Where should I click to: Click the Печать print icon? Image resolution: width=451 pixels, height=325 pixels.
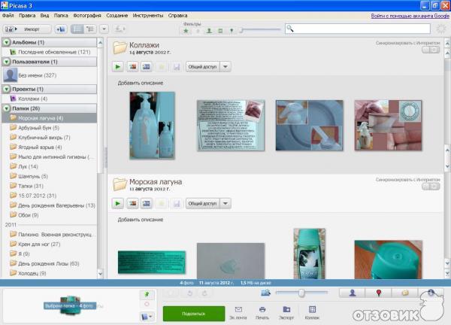(262, 311)
